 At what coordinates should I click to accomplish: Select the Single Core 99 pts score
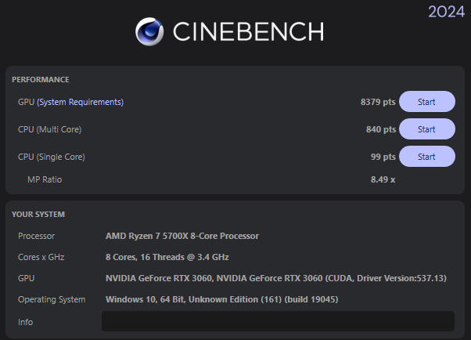(383, 157)
